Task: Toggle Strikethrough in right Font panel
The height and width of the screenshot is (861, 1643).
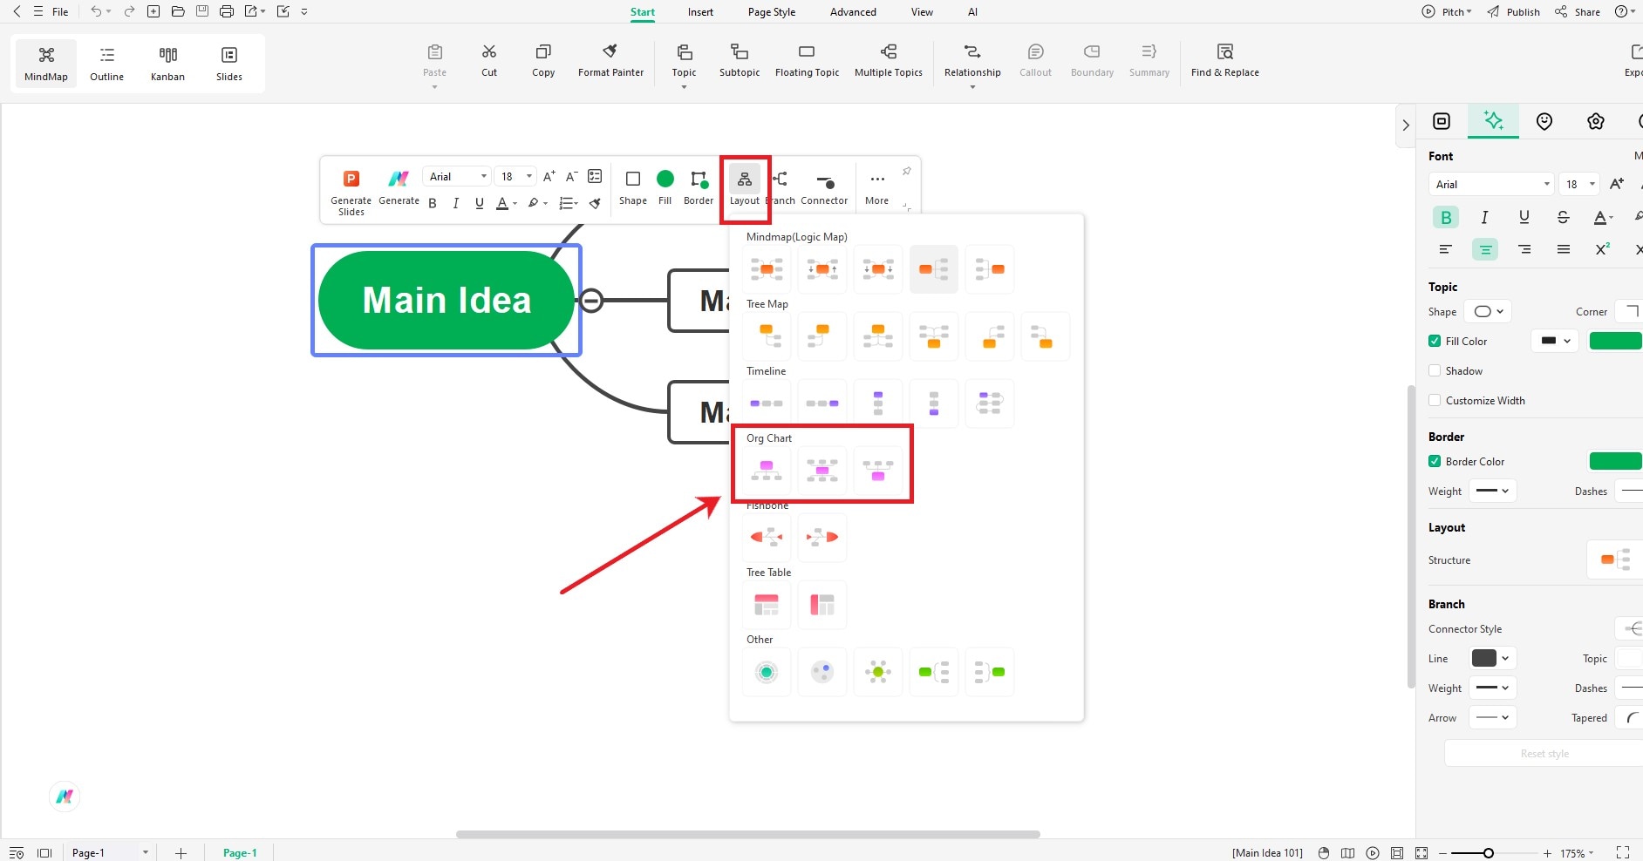Action: point(1563,217)
